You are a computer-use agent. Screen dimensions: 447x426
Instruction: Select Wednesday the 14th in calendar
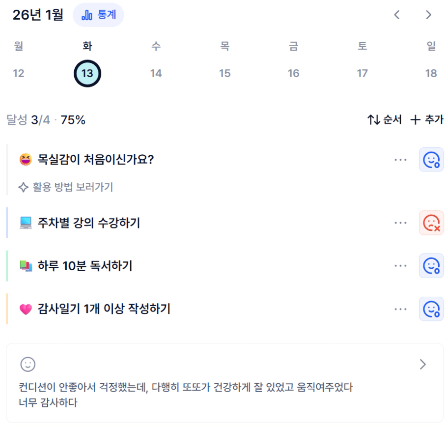tap(156, 73)
